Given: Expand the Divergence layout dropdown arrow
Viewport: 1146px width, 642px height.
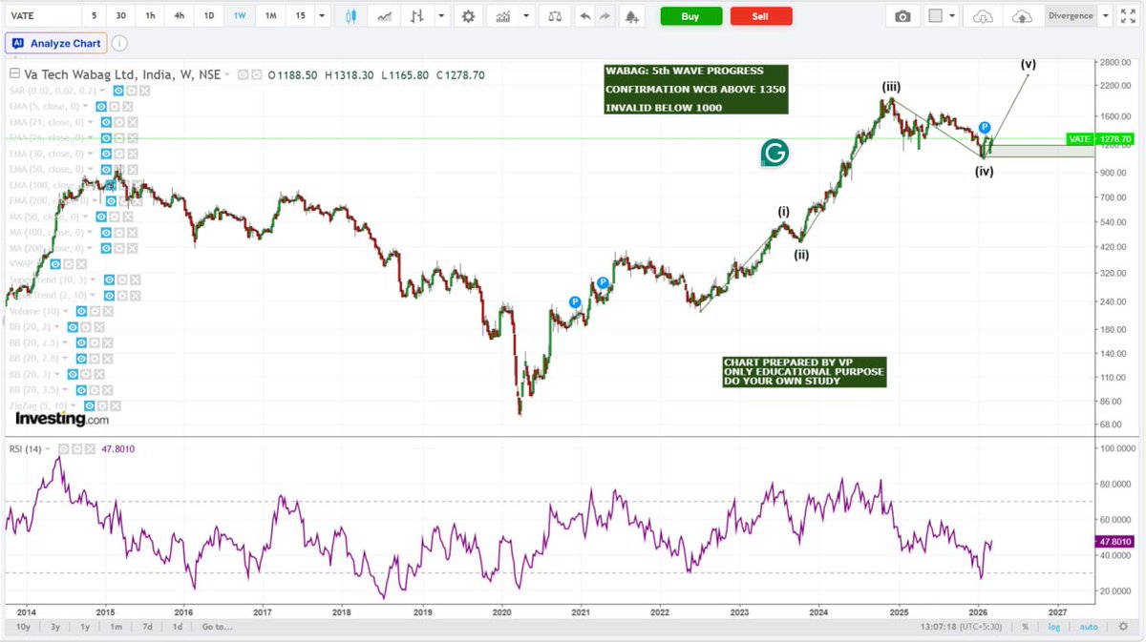Looking at the screenshot, I should [1106, 16].
